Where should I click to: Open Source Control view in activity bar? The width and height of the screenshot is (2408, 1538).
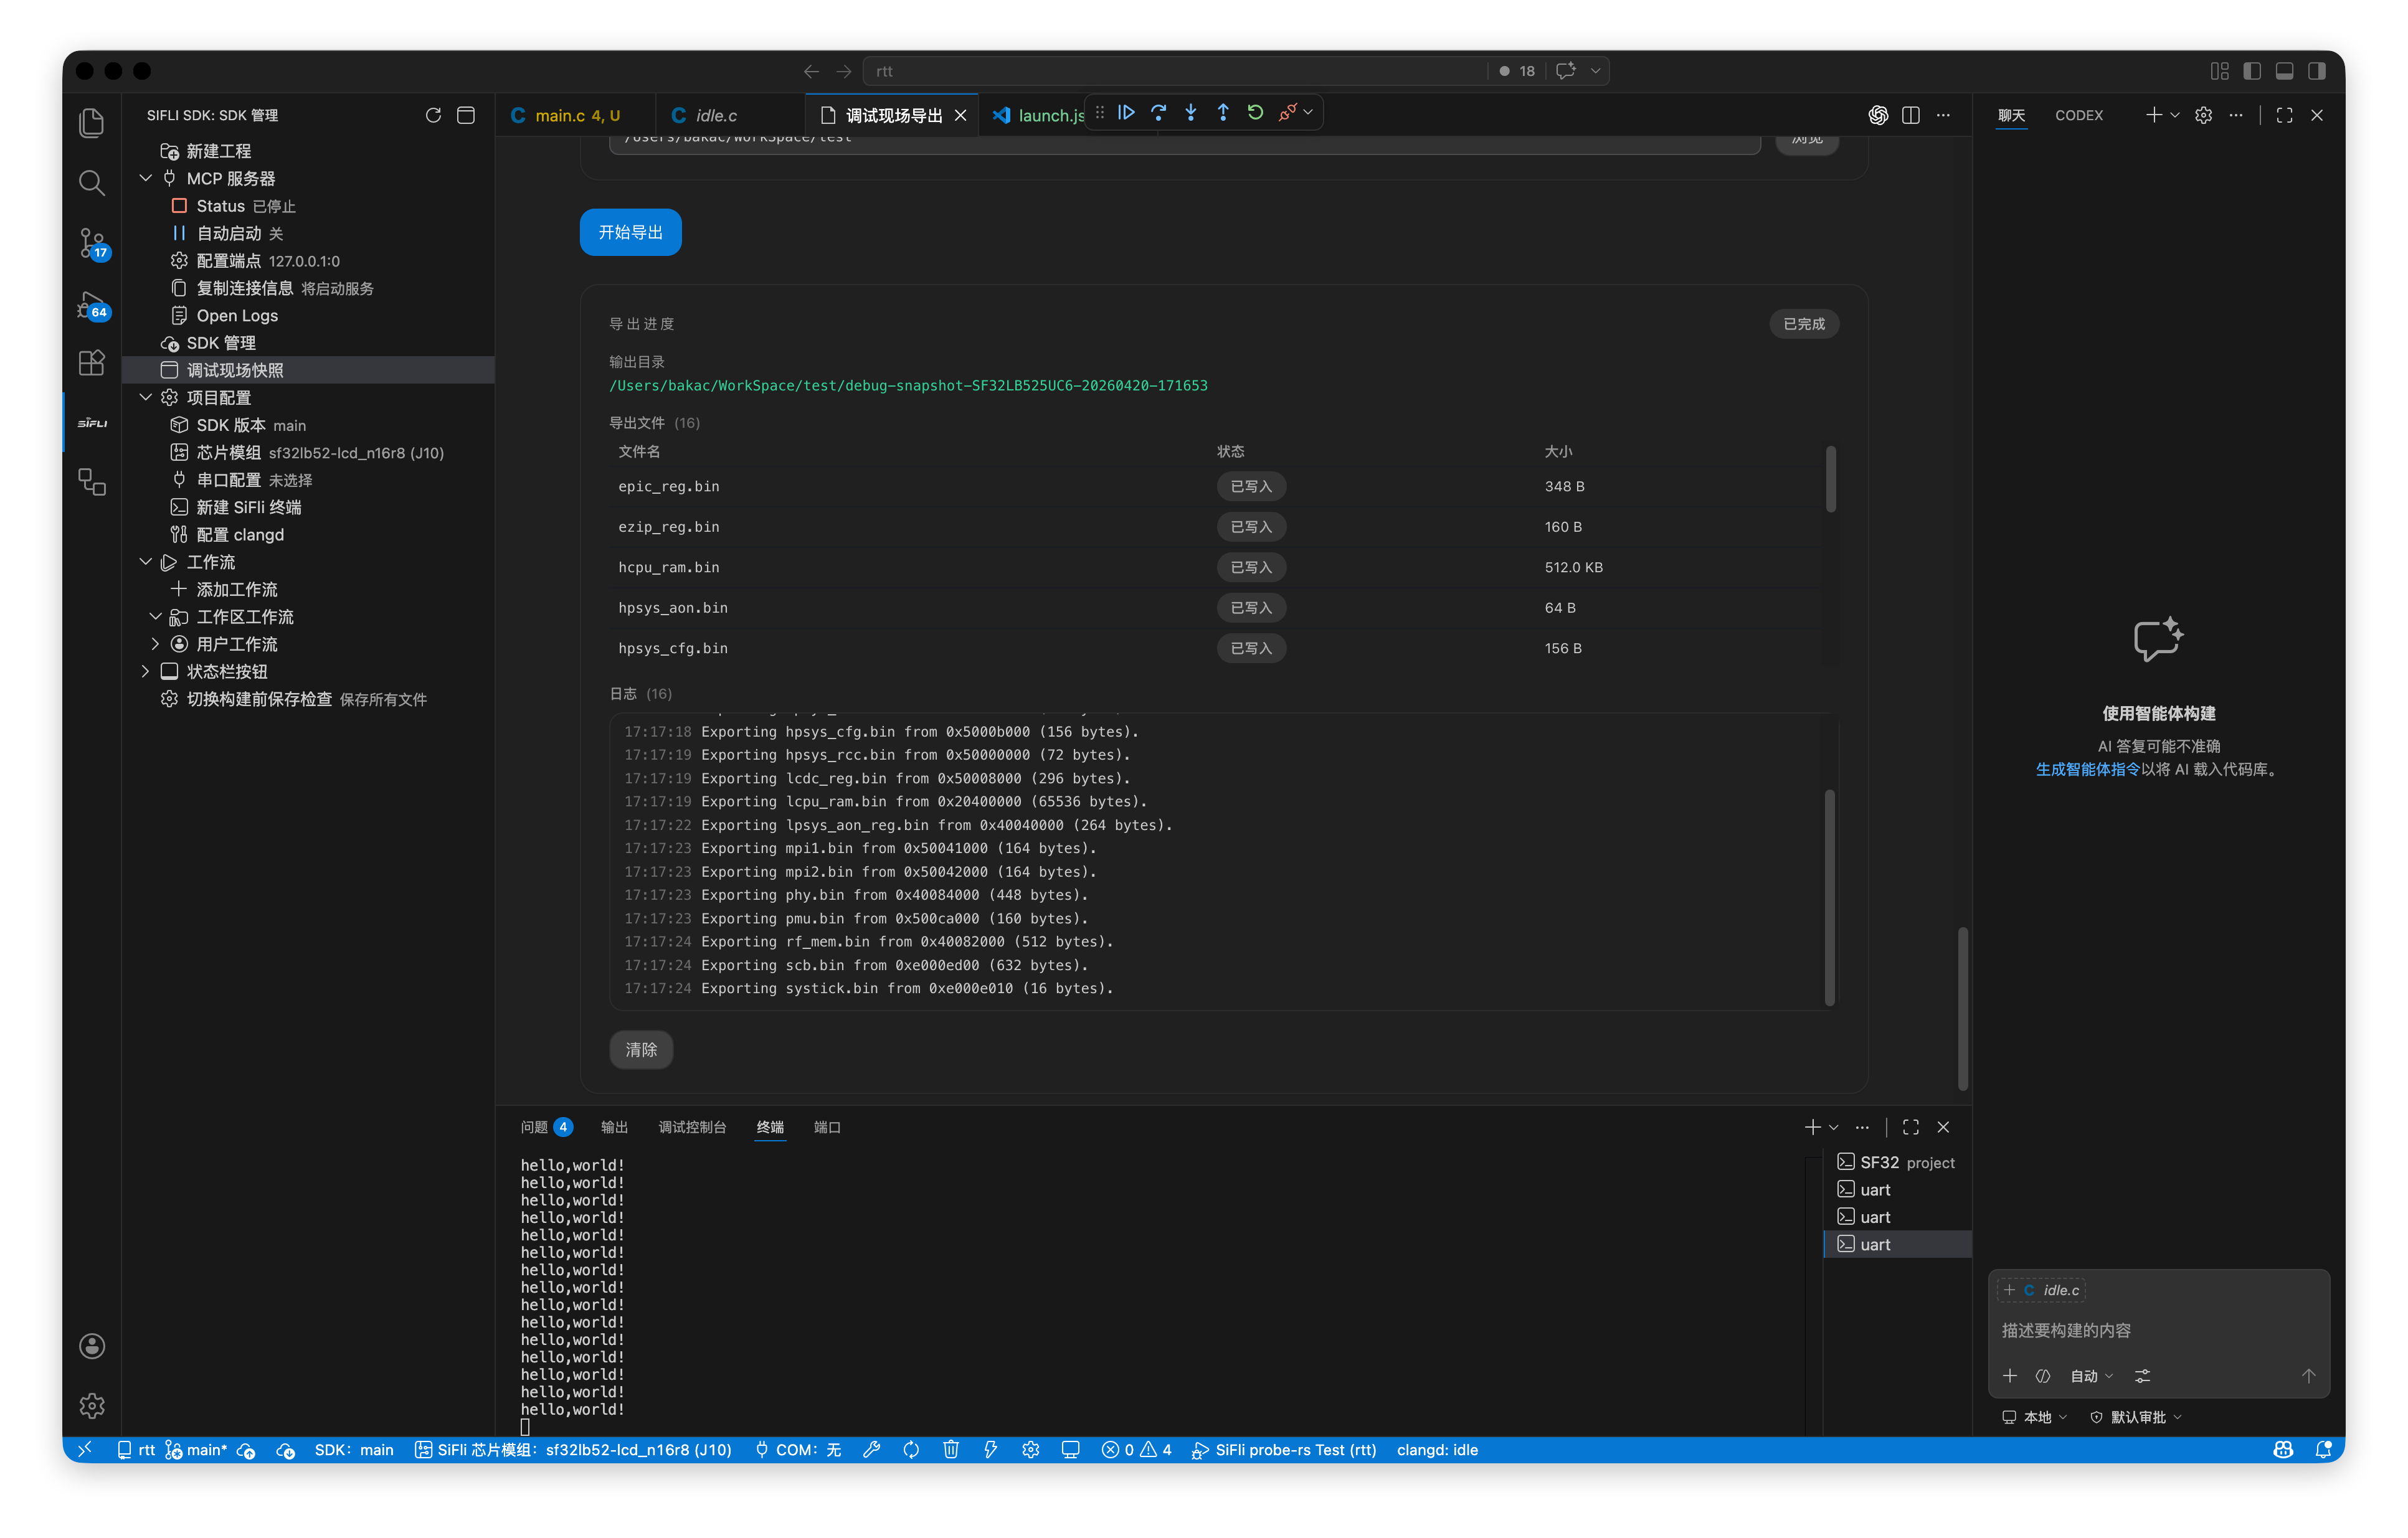click(x=92, y=242)
